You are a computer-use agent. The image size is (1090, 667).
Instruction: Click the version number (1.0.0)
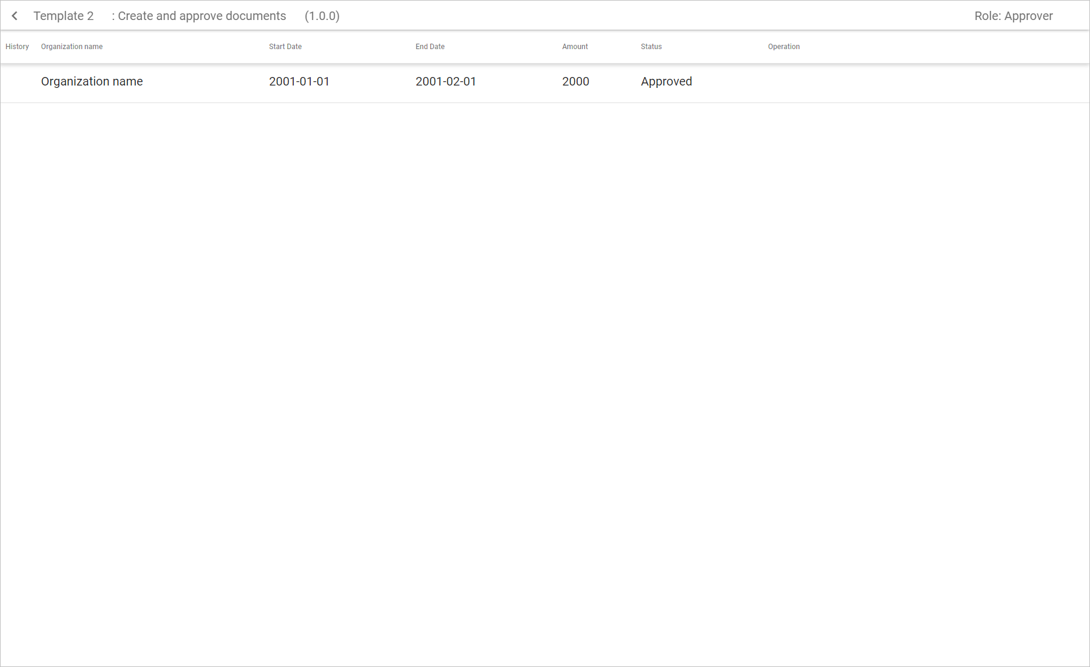click(322, 16)
